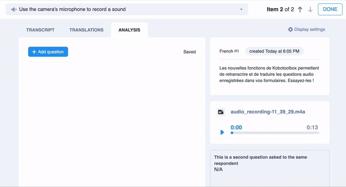Select the French (fr) language label
Viewport: 346px width, 187px height.
coord(229,51)
